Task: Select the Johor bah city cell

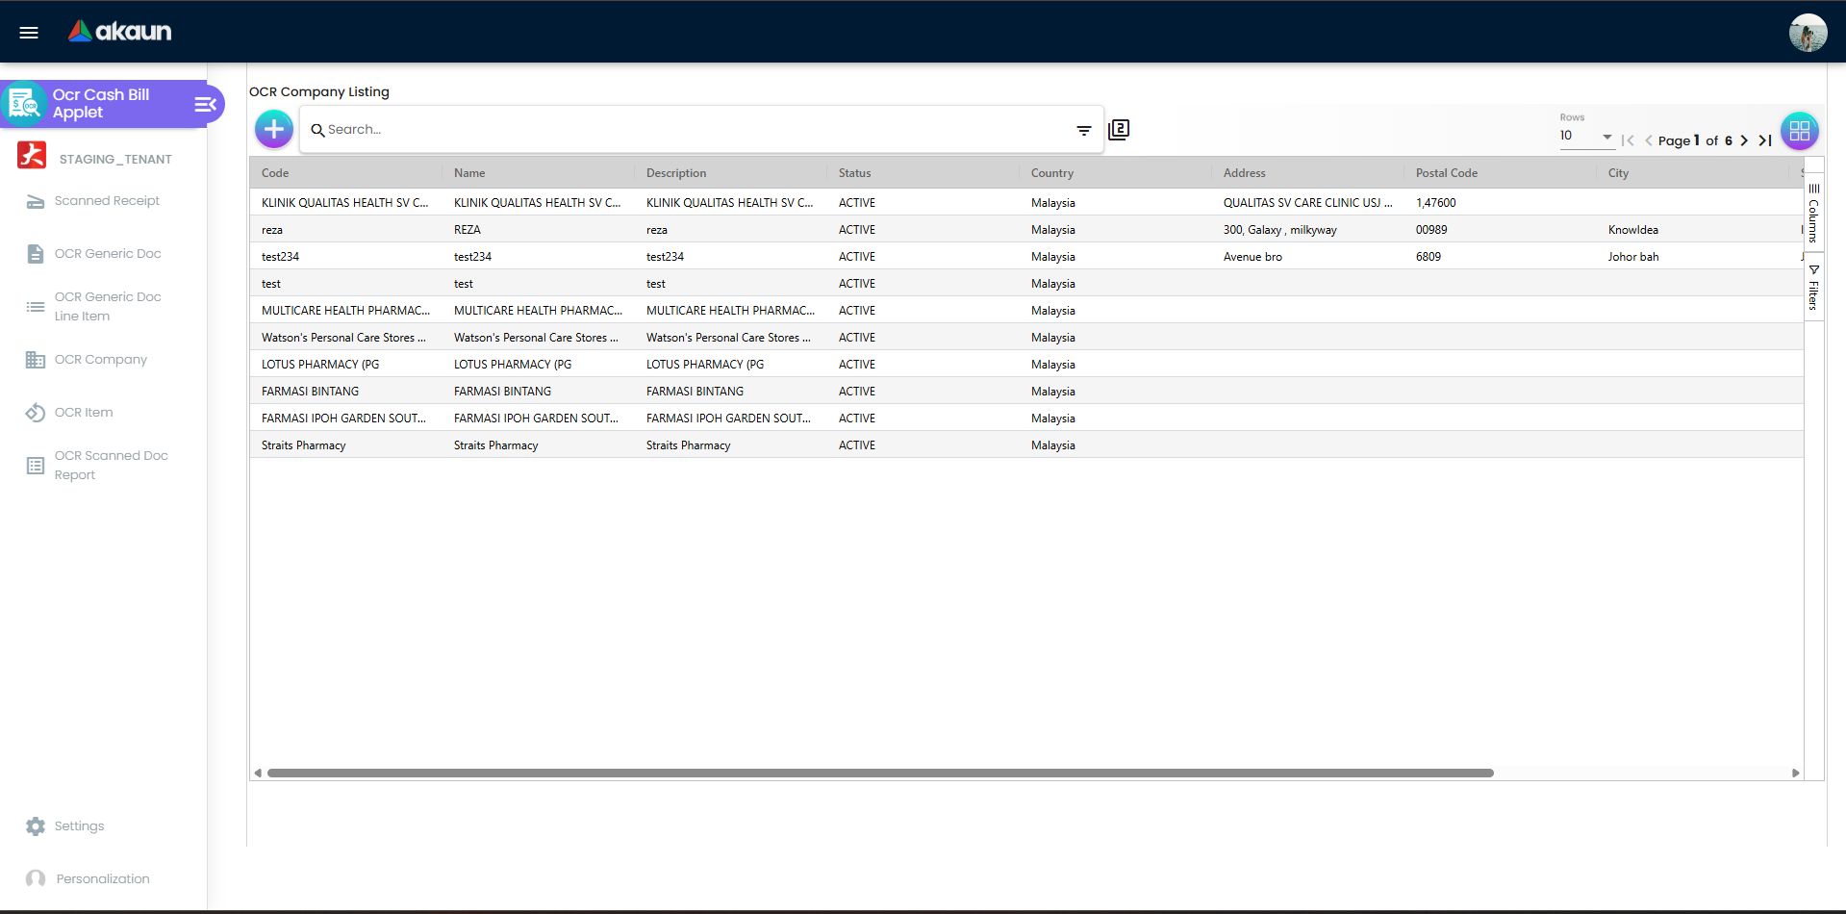Action: point(1693,257)
